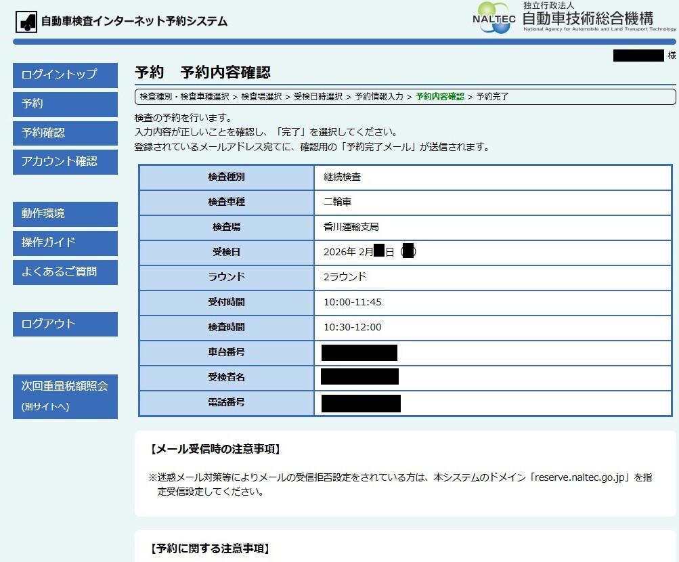The image size is (679, 562).
Task: Click the 10:00-11:45 reception time
Action: click(x=353, y=302)
